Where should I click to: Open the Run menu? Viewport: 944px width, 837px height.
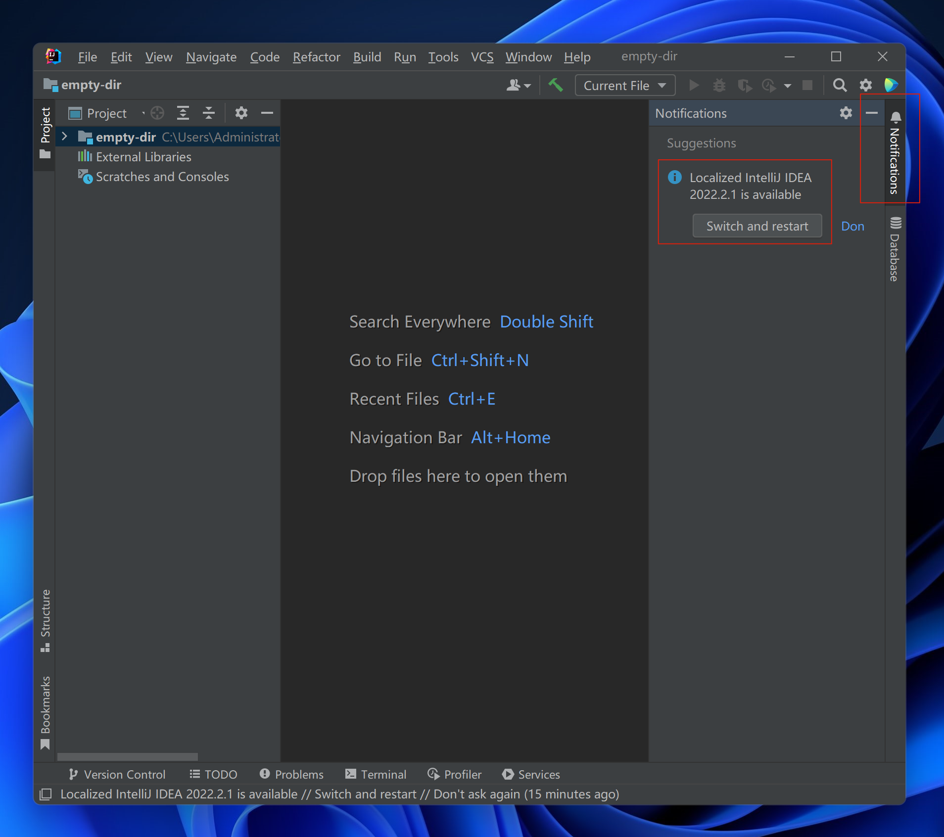click(405, 57)
